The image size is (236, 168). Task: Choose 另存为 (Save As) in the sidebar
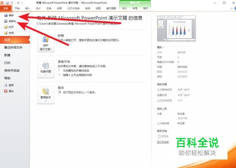tap(10, 21)
